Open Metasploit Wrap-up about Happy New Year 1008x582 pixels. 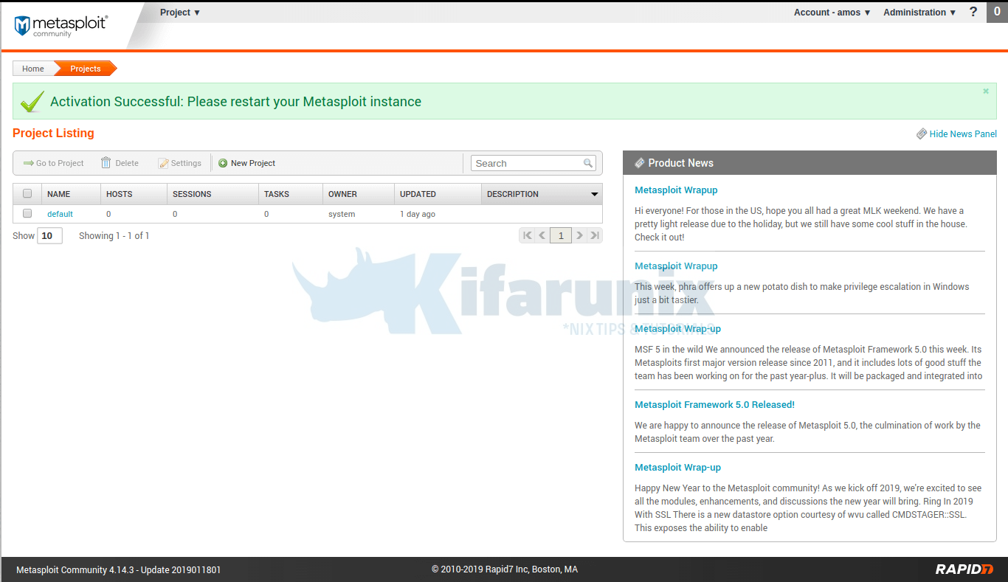click(677, 468)
